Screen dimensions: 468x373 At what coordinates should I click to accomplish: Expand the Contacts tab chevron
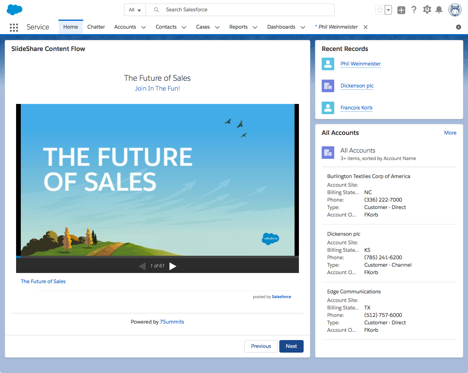click(184, 27)
